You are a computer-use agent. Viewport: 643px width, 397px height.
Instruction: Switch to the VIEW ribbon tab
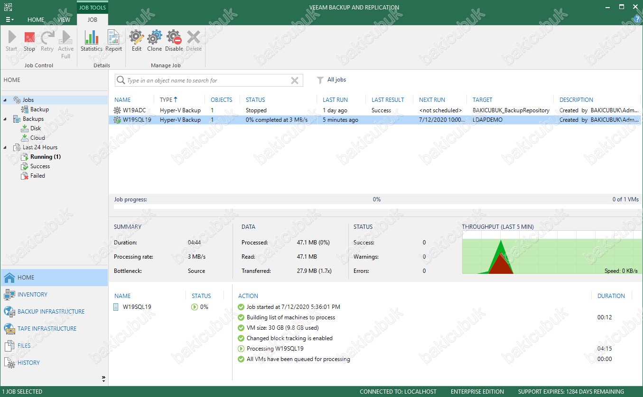64,19
